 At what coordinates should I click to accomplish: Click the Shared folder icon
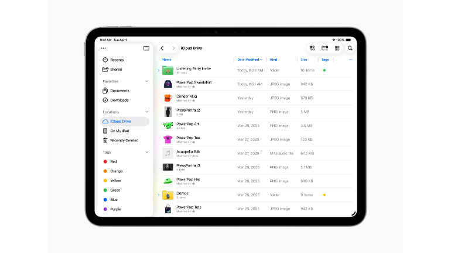click(x=105, y=70)
